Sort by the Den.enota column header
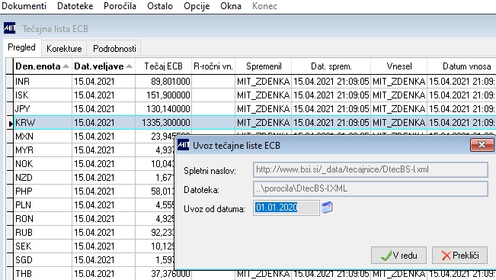The image size is (496, 280). [43, 66]
